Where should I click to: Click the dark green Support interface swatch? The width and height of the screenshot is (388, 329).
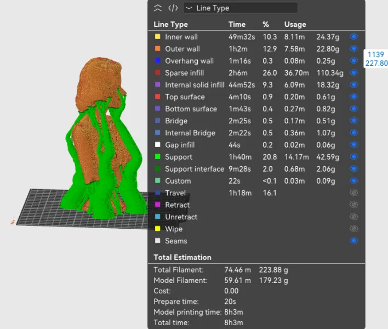pos(158,168)
